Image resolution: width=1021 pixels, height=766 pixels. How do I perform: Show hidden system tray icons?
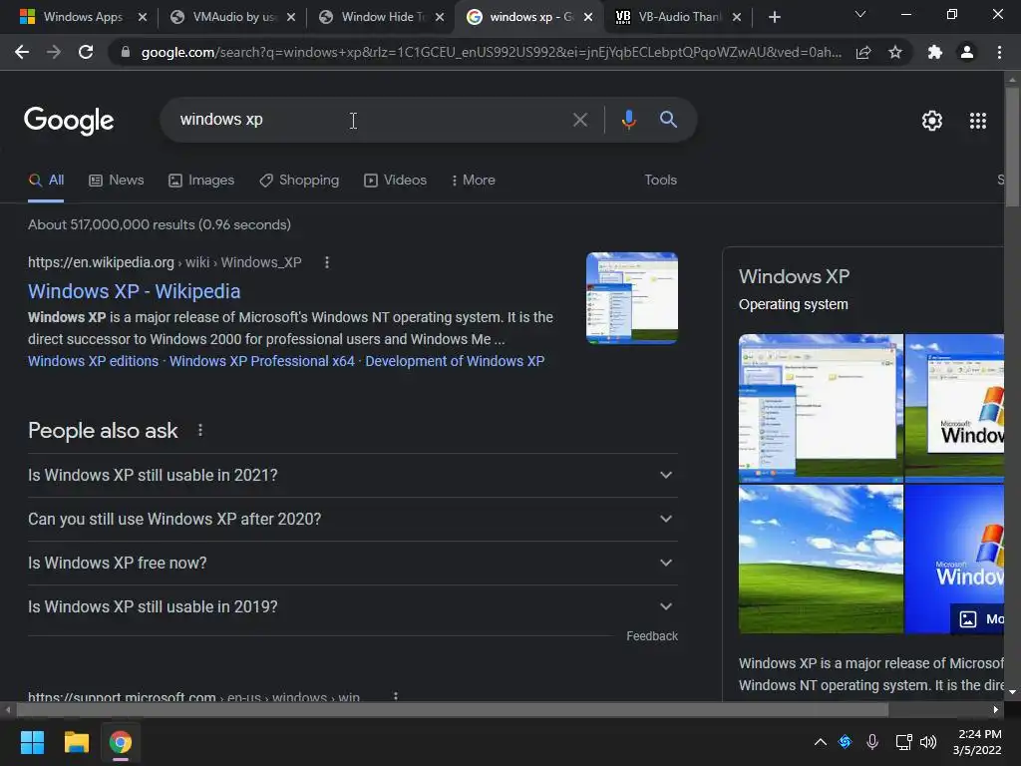pyautogui.click(x=821, y=742)
